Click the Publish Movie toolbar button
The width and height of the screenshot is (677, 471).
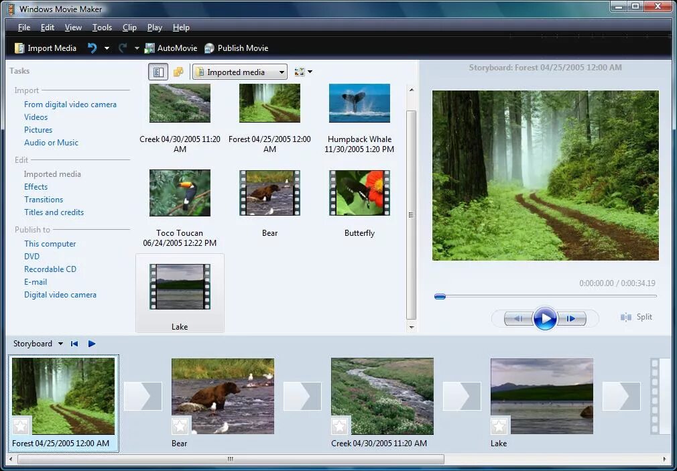[x=236, y=48]
